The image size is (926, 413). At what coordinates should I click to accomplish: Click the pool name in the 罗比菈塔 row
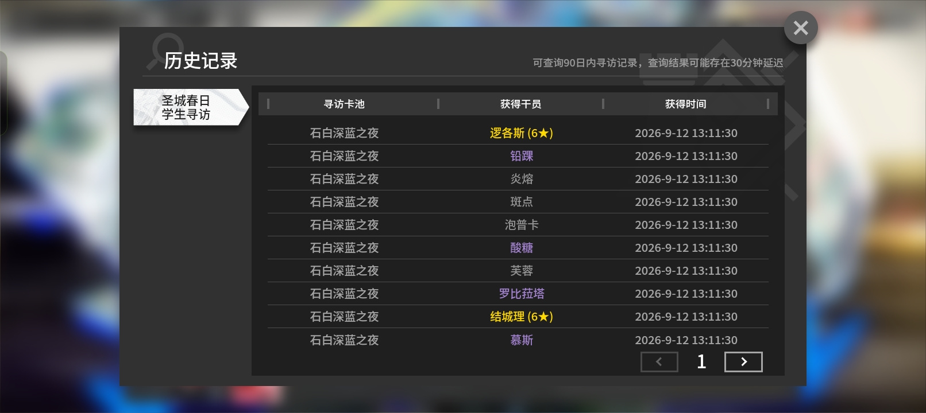[x=345, y=294]
